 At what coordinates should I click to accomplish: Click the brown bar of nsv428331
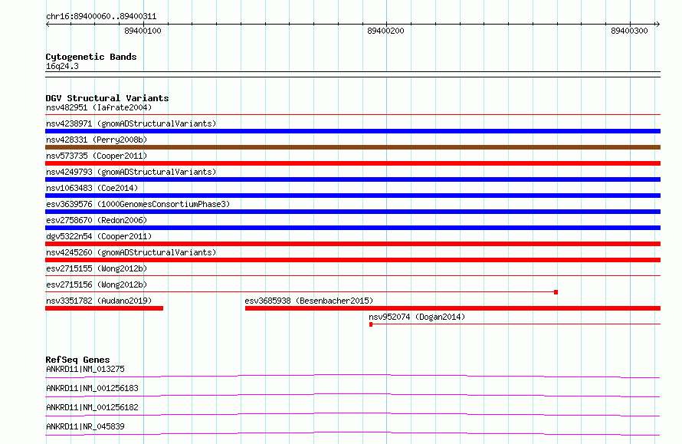(352, 147)
